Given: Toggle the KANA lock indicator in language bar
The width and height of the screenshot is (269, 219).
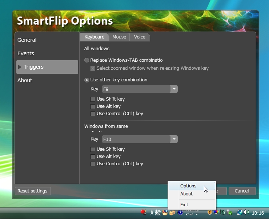Looking at the screenshot, I should click(189, 214).
